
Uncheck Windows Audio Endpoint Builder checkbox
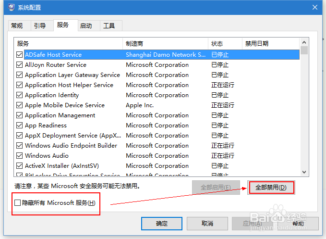click(19, 146)
